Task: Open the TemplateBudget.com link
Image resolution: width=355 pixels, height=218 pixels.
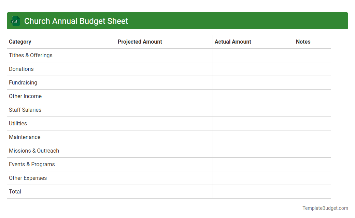Action: 325,207
